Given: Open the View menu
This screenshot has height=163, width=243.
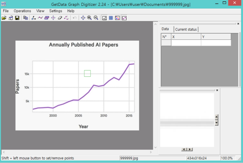Looking at the screenshot, I should 40,11.
